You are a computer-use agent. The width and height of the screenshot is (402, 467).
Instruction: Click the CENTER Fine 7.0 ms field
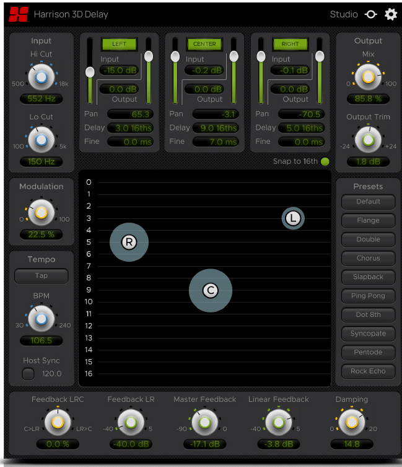216,142
